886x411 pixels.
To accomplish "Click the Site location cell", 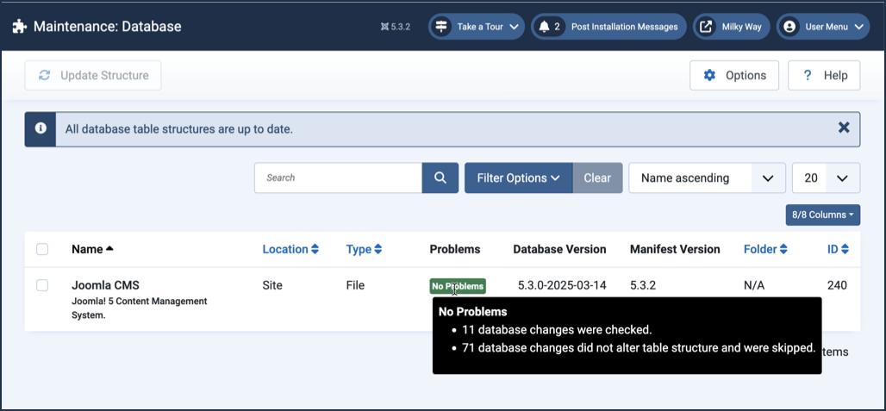I will [x=271, y=285].
